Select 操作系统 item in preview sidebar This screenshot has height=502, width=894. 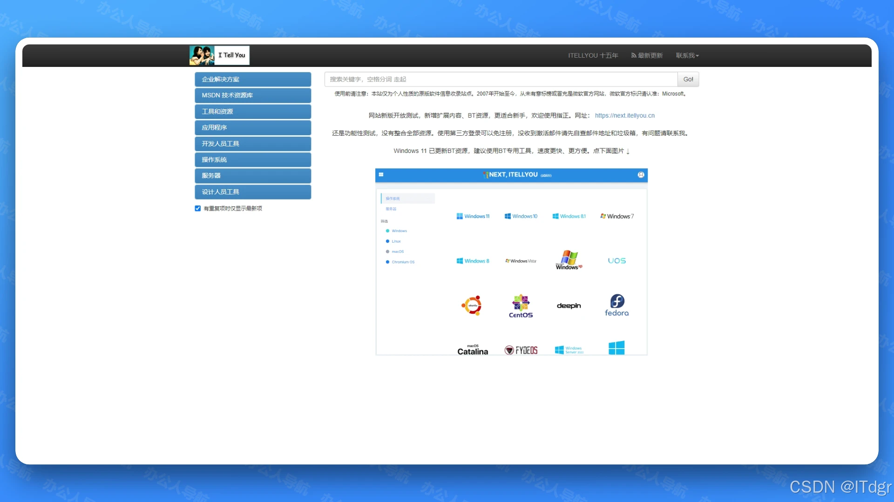click(408, 198)
